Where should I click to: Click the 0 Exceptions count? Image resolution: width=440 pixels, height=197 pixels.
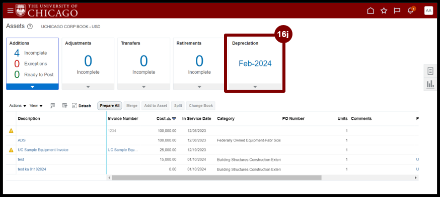pyautogui.click(x=17, y=64)
